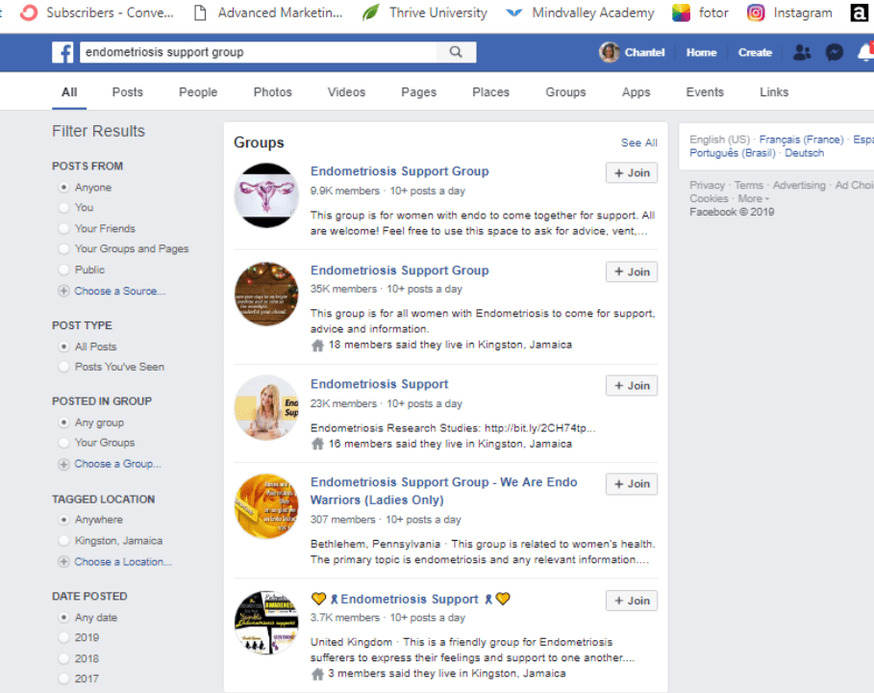Expand 'Choose a Location...' option
The height and width of the screenshot is (693, 874).
pos(123,562)
